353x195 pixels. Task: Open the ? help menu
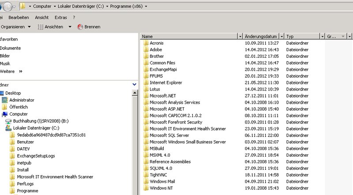click(74, 17)
